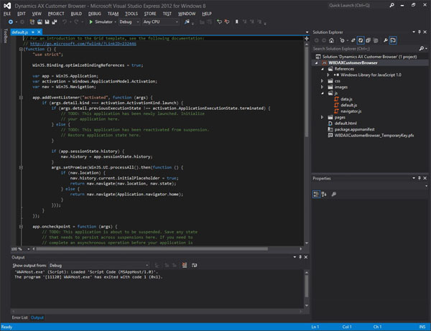Click the Solution Explorer search magnifier icon

pos(422,49)
